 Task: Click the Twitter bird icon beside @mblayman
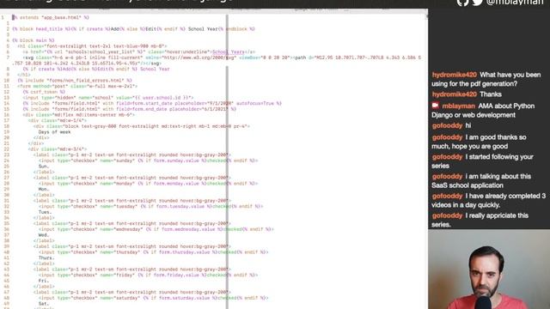coord(477,2)
